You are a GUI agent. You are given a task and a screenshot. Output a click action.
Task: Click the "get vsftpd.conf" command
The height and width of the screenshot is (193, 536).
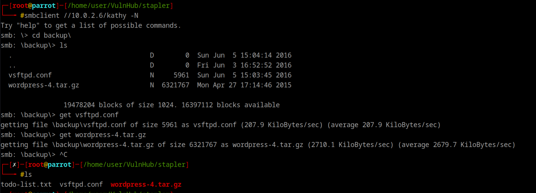coord(89,115)
